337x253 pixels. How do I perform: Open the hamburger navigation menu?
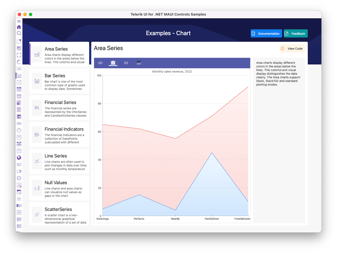(x=19, y=21)
